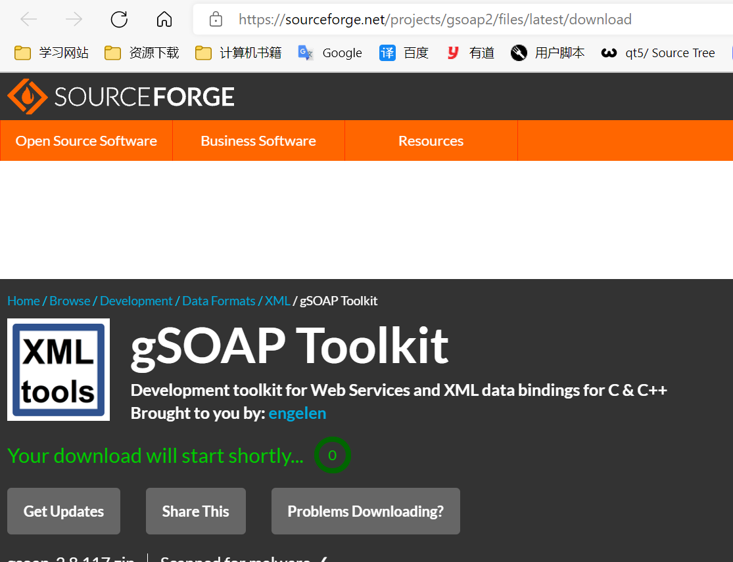Follow the Home breadcrumb link
The height and width of the screenshot is (562, 733).
24,301
